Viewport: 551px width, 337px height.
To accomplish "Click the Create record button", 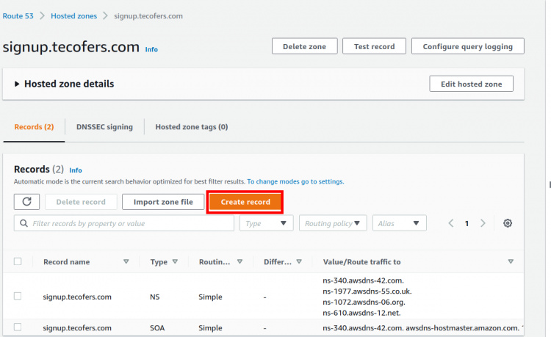I will click(x=245, y=202).
